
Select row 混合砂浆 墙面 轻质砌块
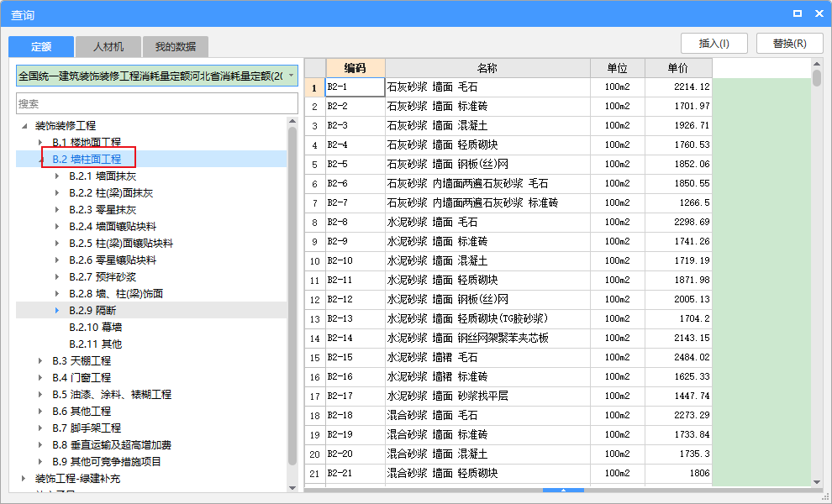coord(487,473)
